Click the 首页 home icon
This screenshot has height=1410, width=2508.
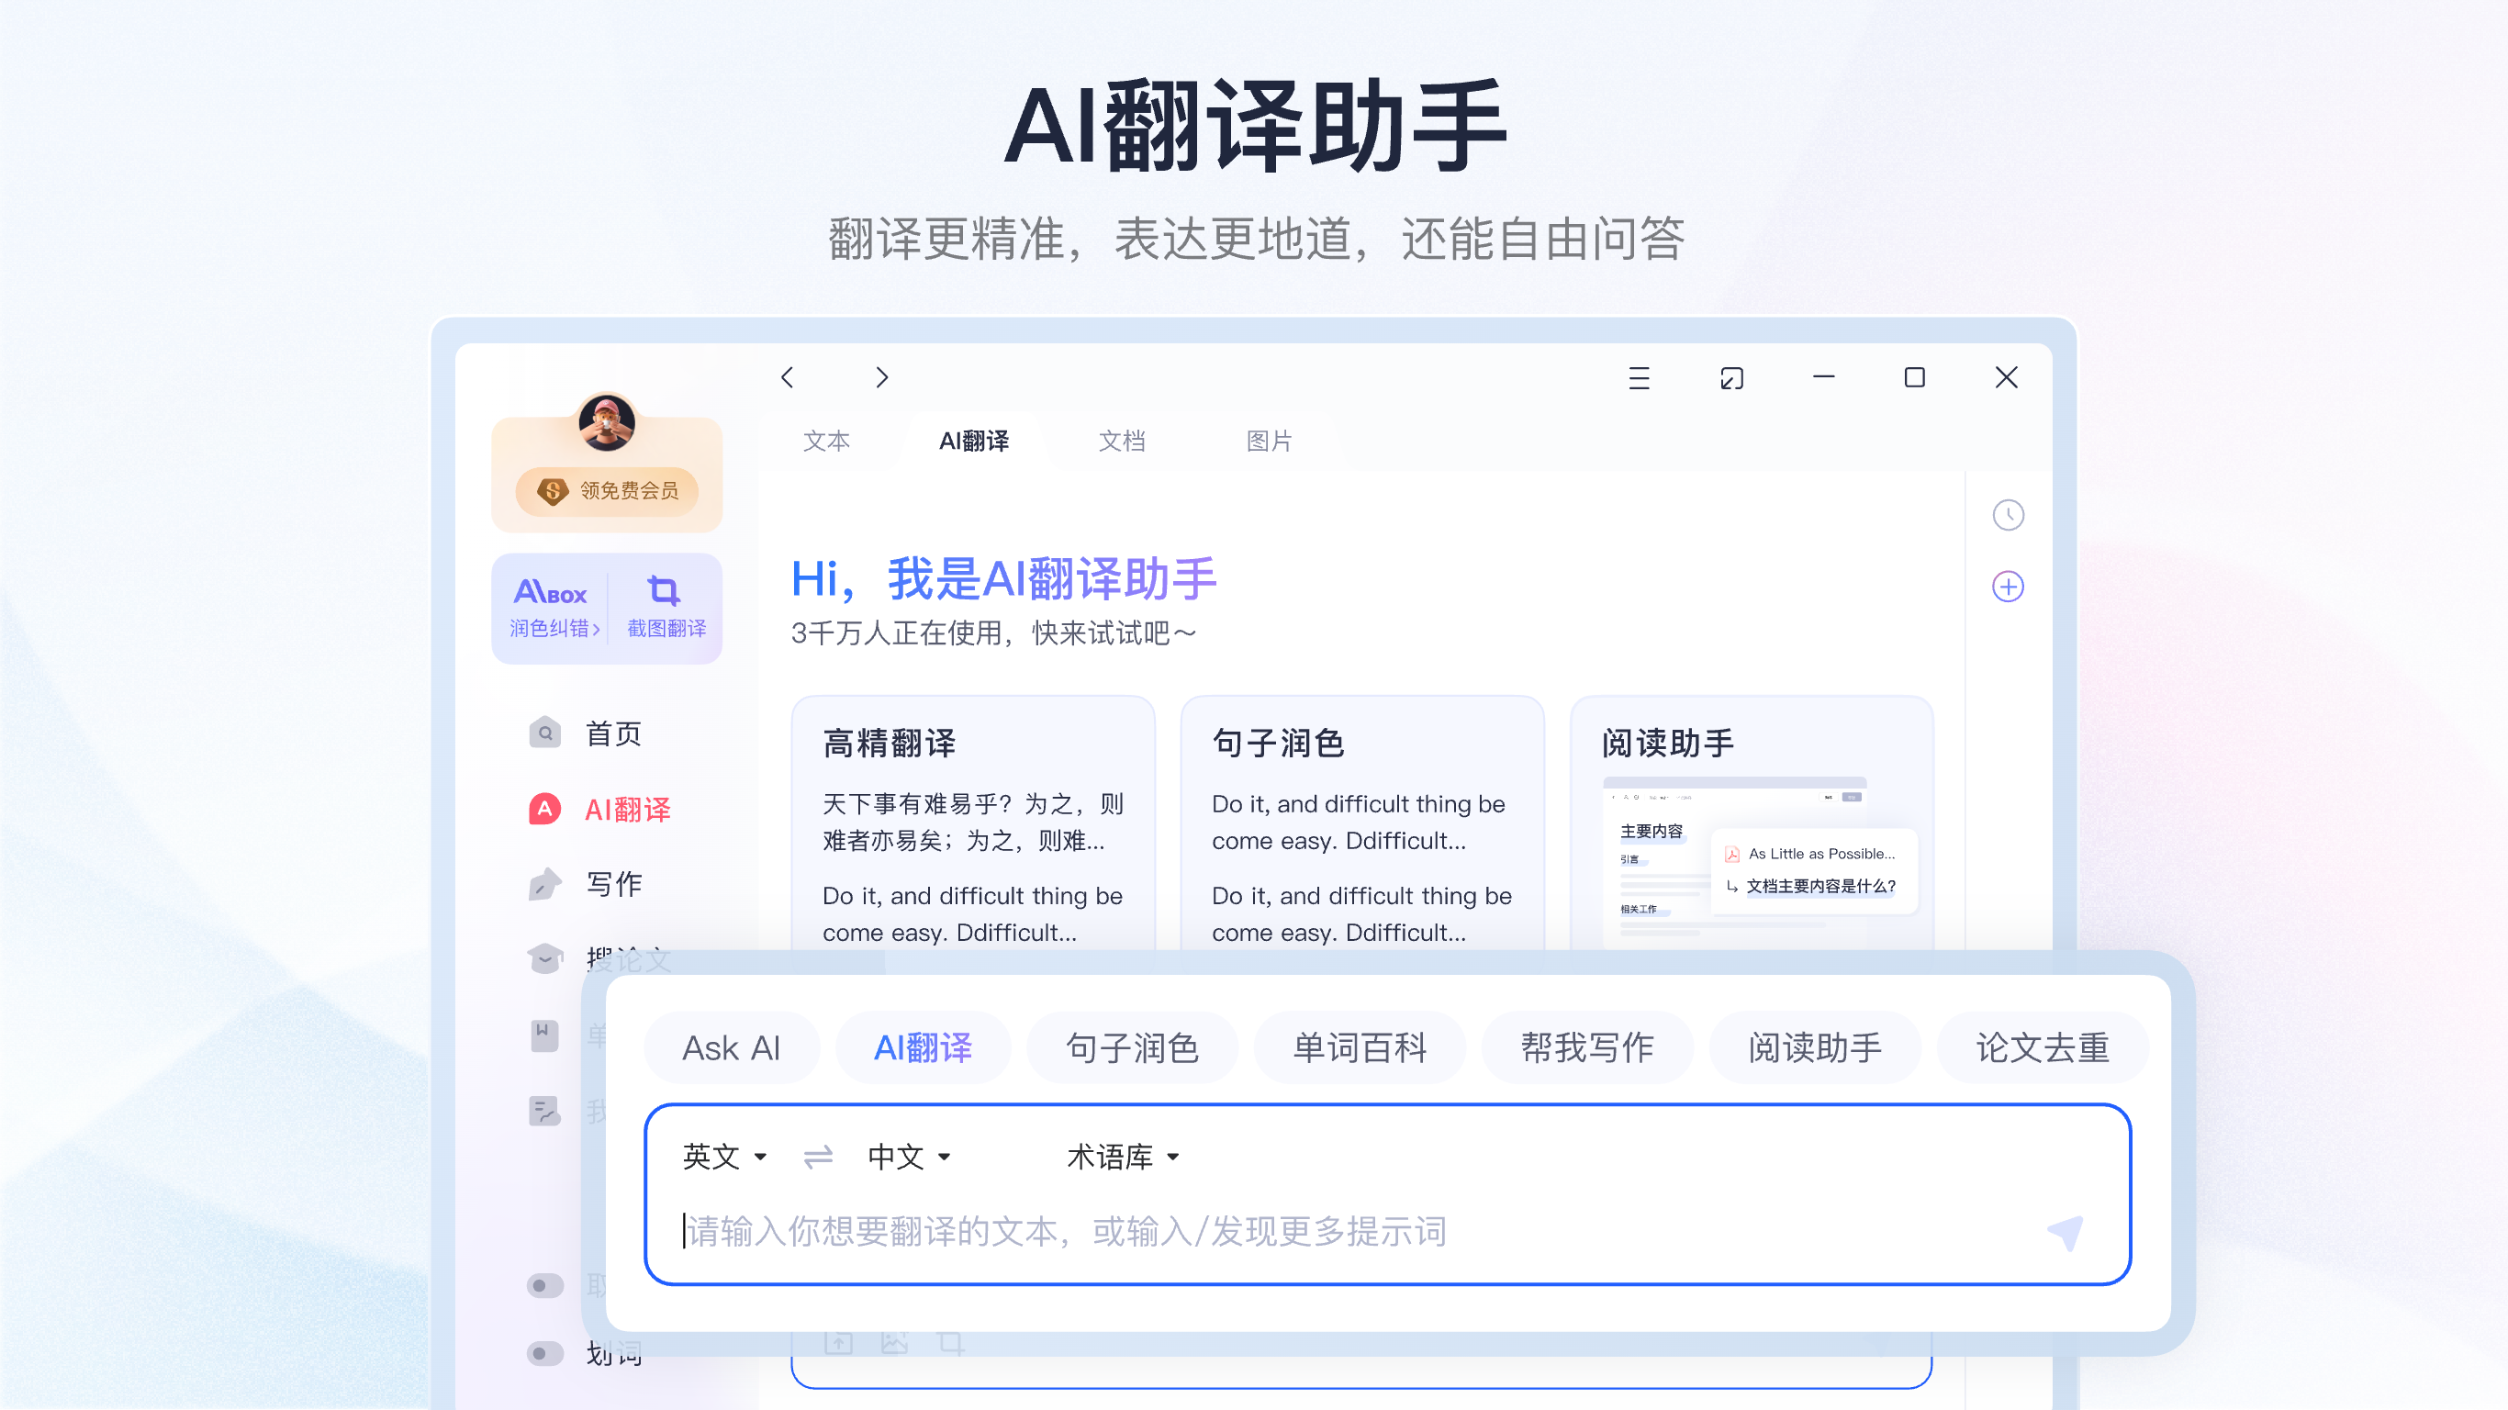(x=544, y=733)
